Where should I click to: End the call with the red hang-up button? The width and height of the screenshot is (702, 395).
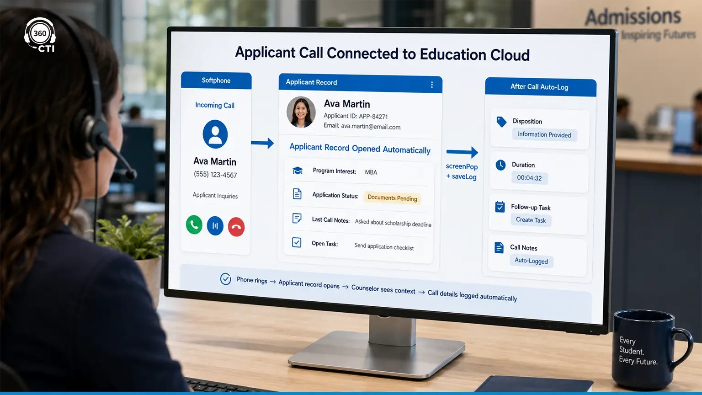[236, 227]
